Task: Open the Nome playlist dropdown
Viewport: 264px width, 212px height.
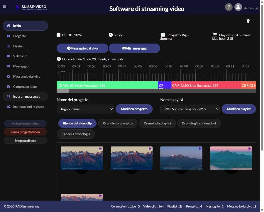Action: point(190,109)
